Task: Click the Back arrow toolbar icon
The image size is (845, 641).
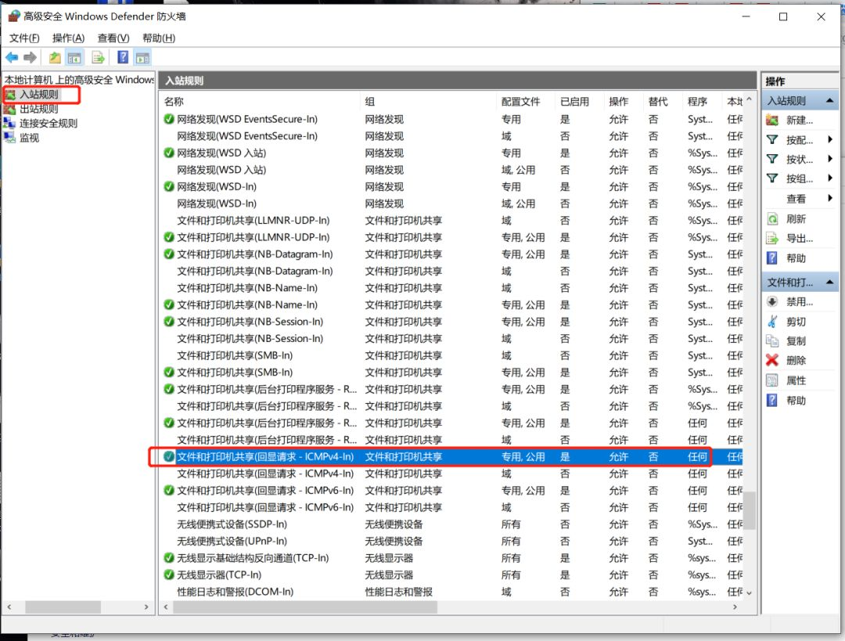Action: pos(12,57)
